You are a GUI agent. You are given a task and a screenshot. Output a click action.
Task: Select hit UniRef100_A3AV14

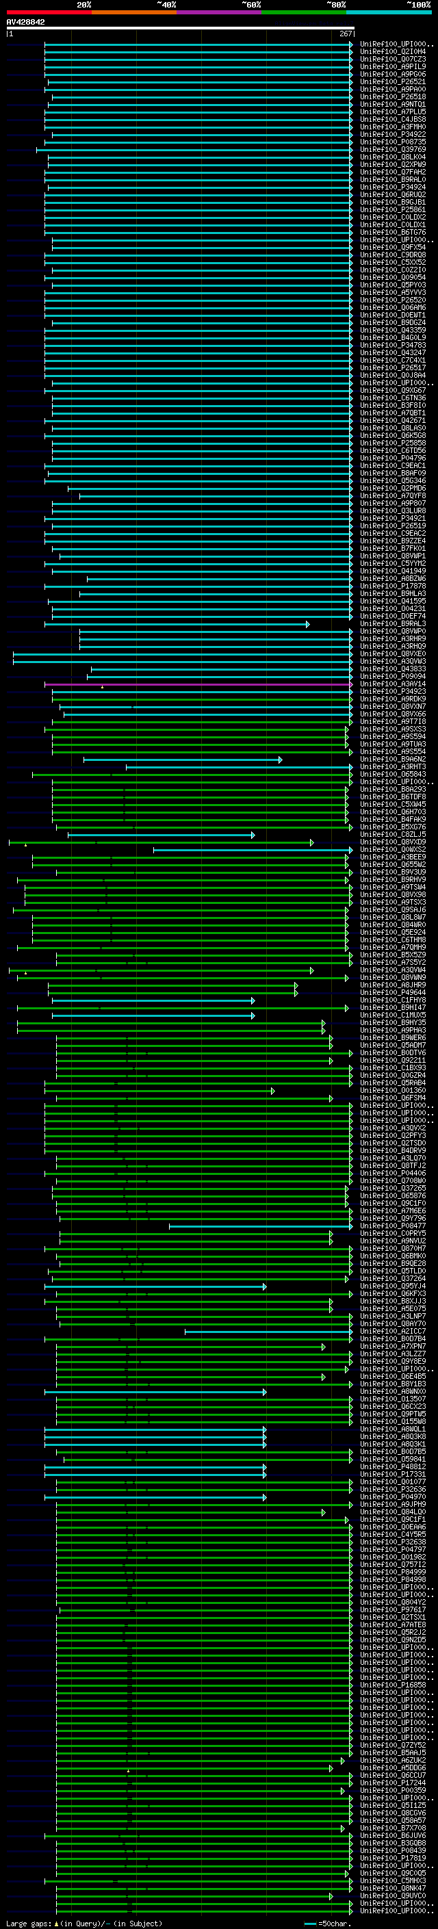[393, 684]
